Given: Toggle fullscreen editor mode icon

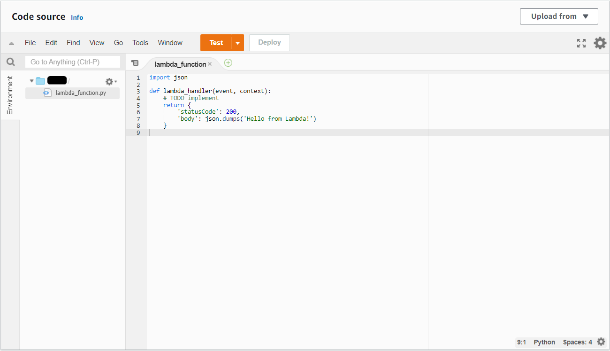Looking at the screenshot, I should point(581,43).
